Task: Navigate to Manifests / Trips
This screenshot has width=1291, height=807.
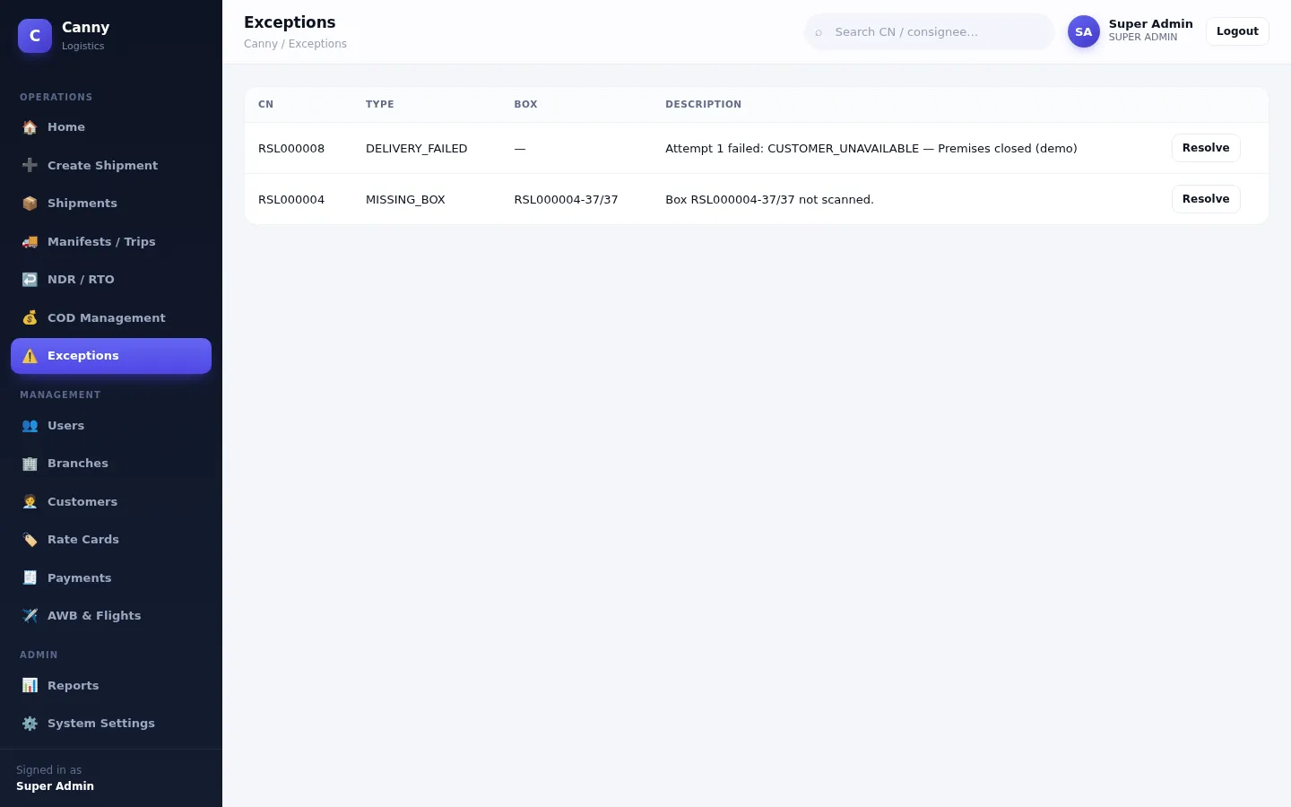Action: [x=111, y=241]
